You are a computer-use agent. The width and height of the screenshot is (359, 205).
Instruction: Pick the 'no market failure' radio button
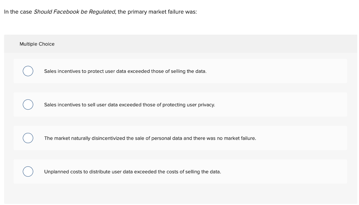click(x=28, y=138)
